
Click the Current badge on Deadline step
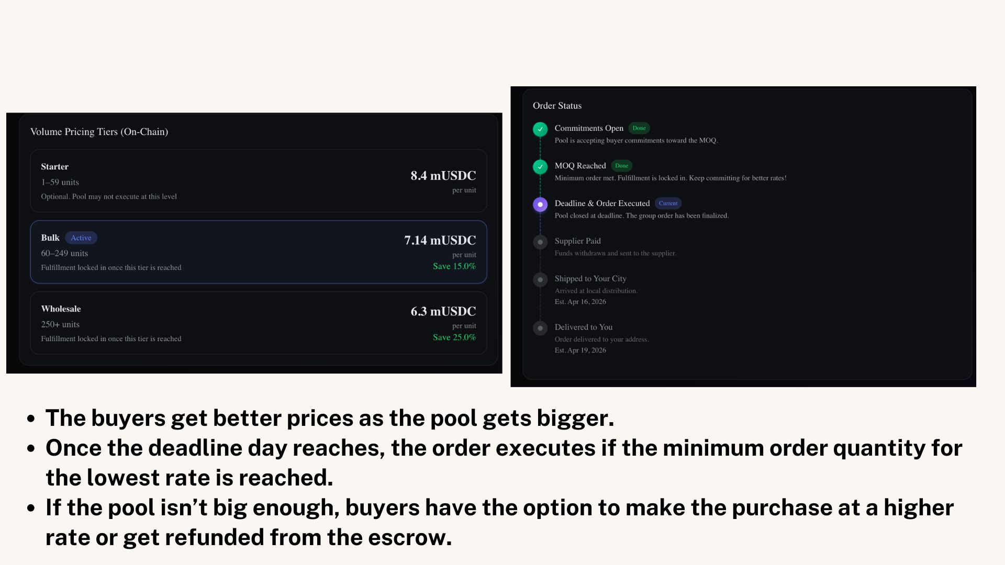668,204
